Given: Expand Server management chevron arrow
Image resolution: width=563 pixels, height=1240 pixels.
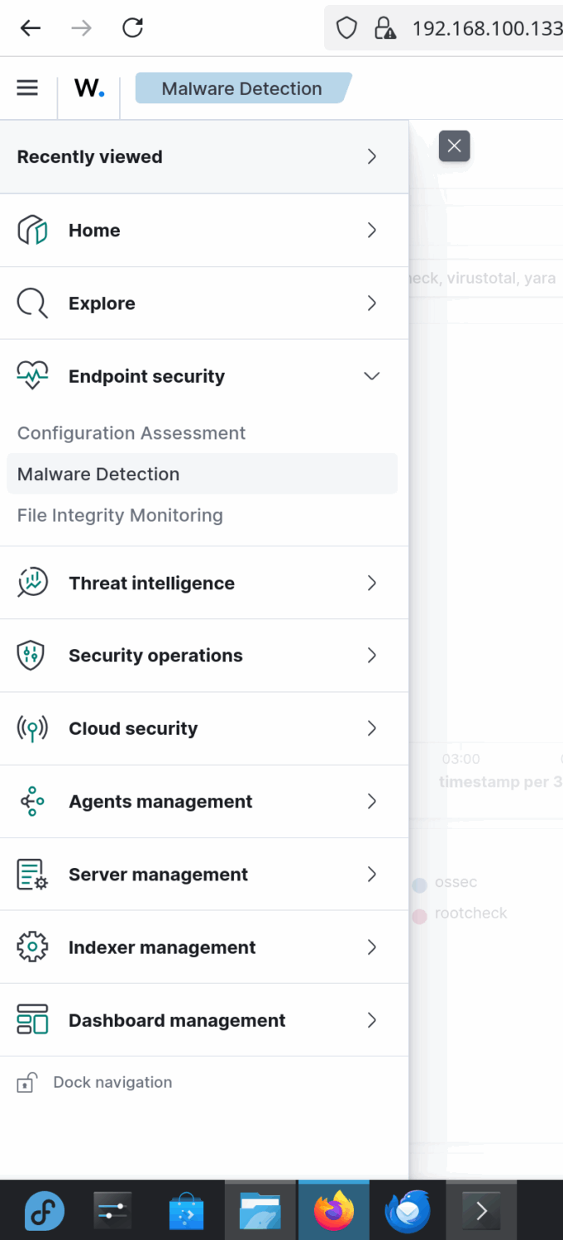Looking at the screenshot, I should click(371, 875).
